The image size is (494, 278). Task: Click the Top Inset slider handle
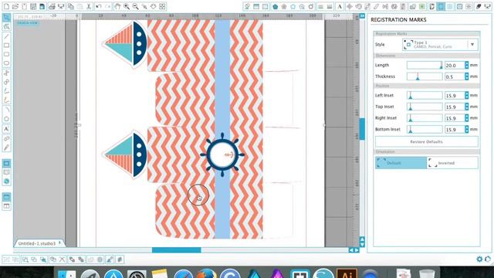[410, 107]
